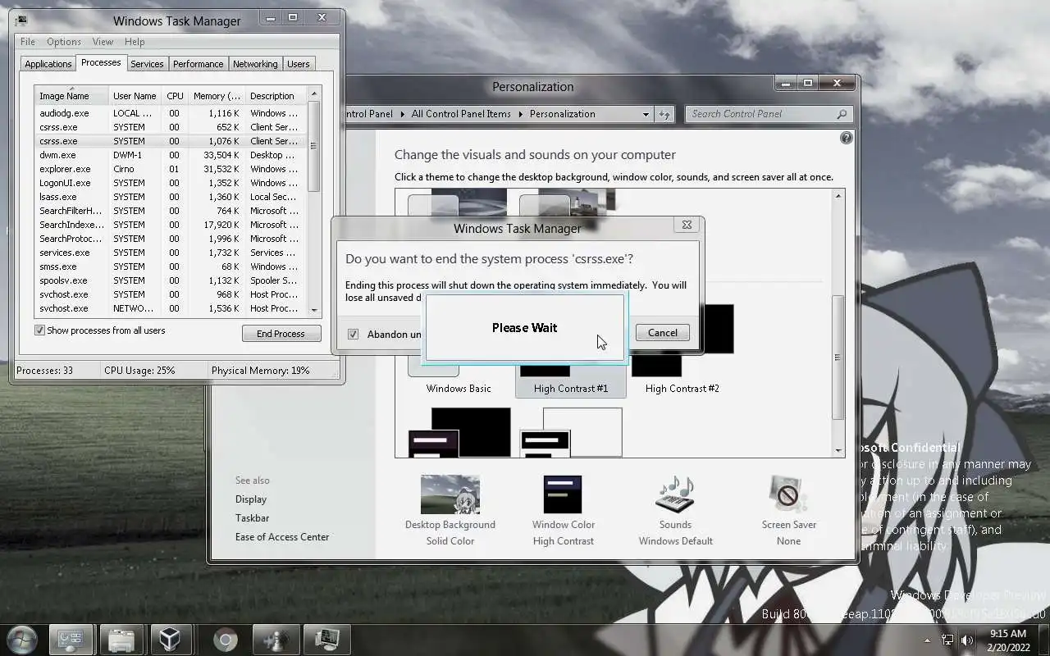Sort processes by User Name column
The height and width of the screenshot is (656, 1050).
(x=135, y=96)
